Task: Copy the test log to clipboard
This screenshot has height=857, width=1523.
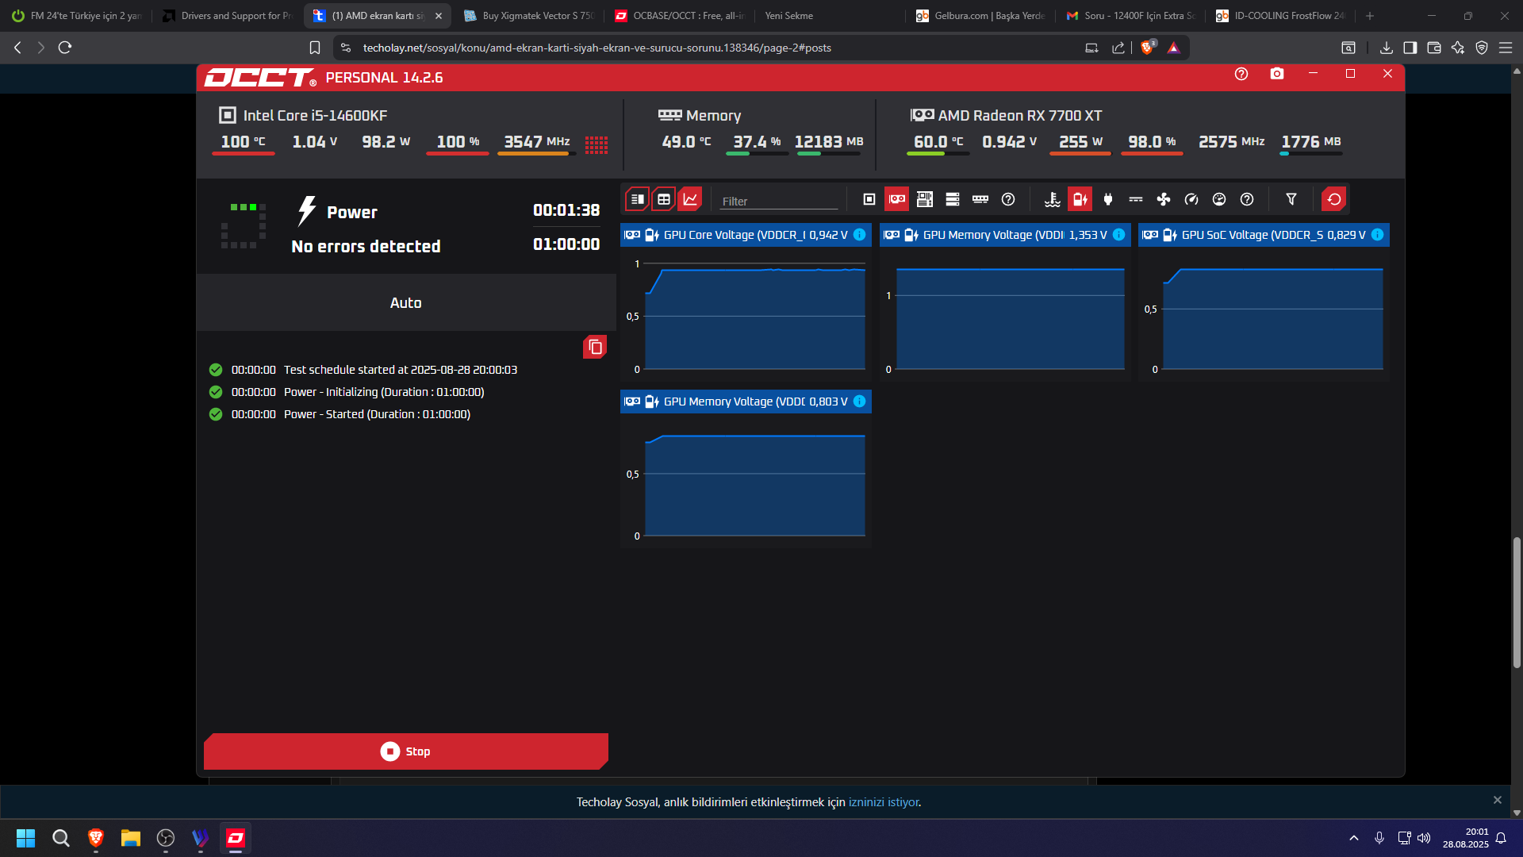Action: coord(595,347)
